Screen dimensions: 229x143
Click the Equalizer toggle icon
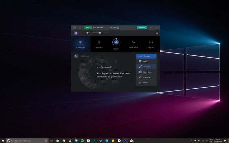(76, 56)
